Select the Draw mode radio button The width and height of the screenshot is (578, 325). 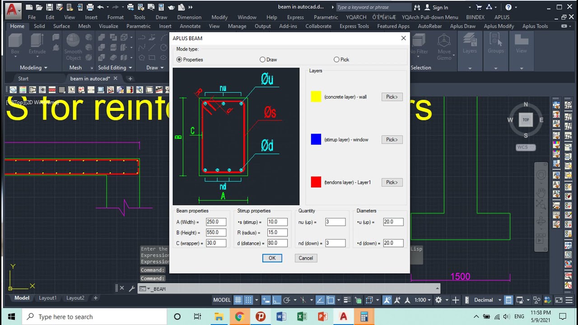tap(262, 60)
